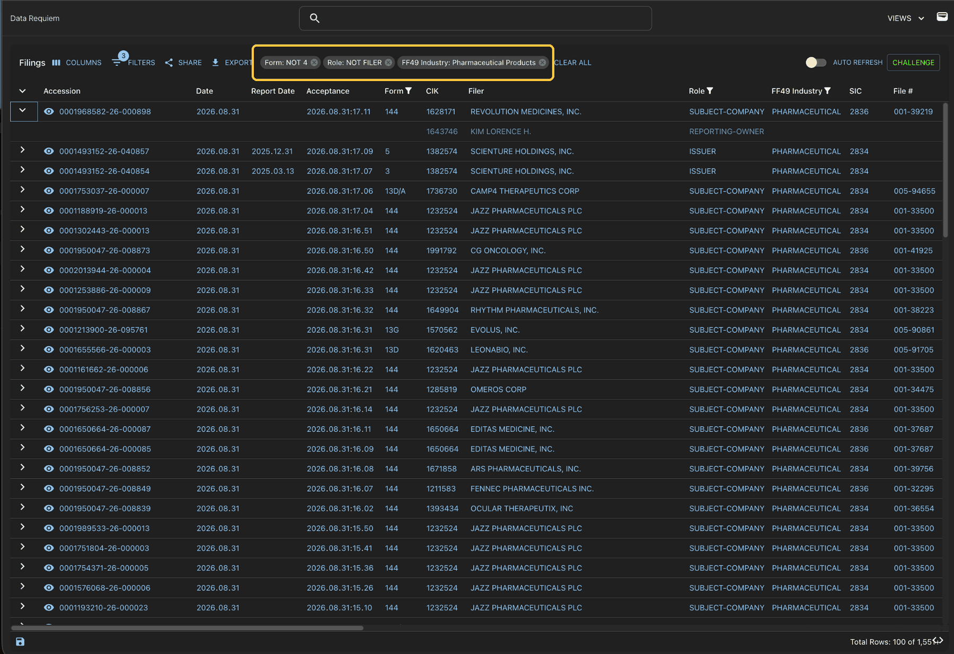Click CLEAR ALL filters
The width and height of the screenshot is (954, 654).
pos(572,63)
